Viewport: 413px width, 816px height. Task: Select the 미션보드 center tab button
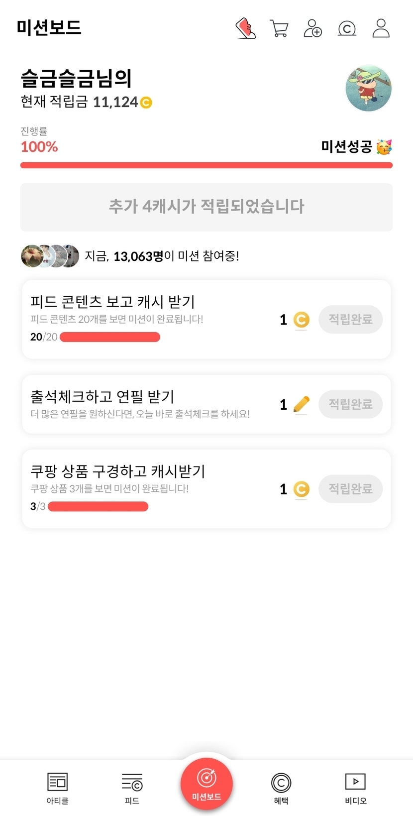pos(206,783)
